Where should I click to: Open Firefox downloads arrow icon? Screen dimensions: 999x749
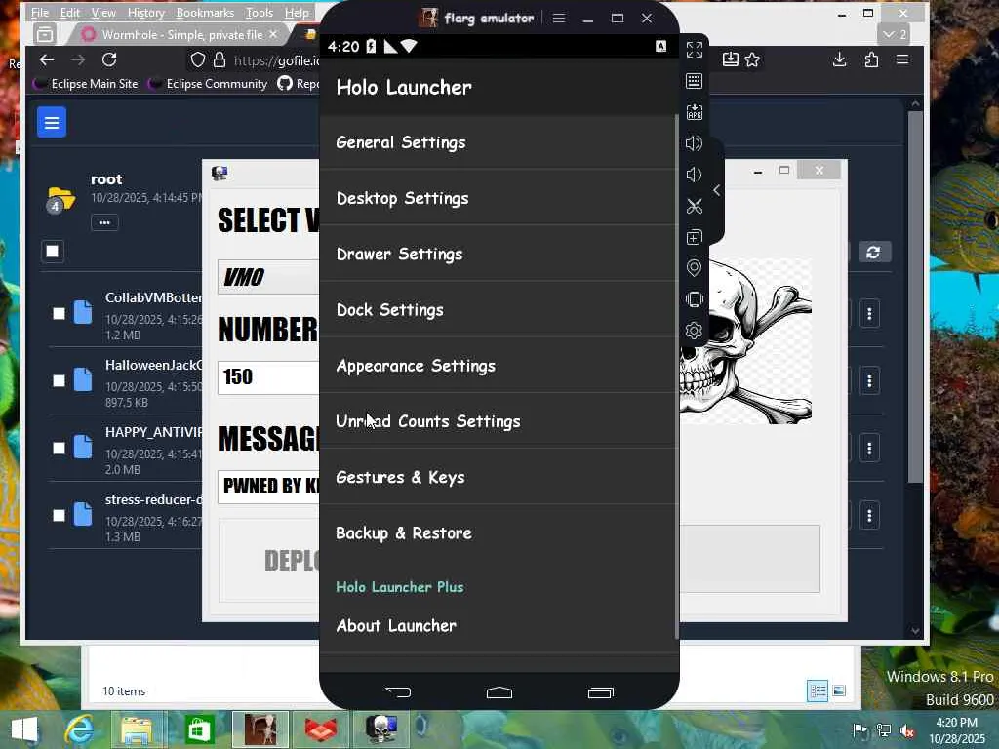coord(840,59)
